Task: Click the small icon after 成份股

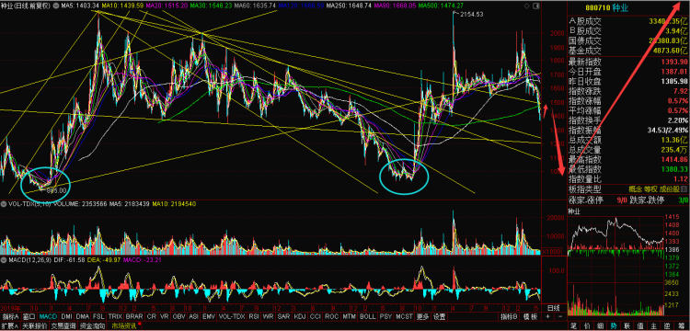Action: coord(684,189)
